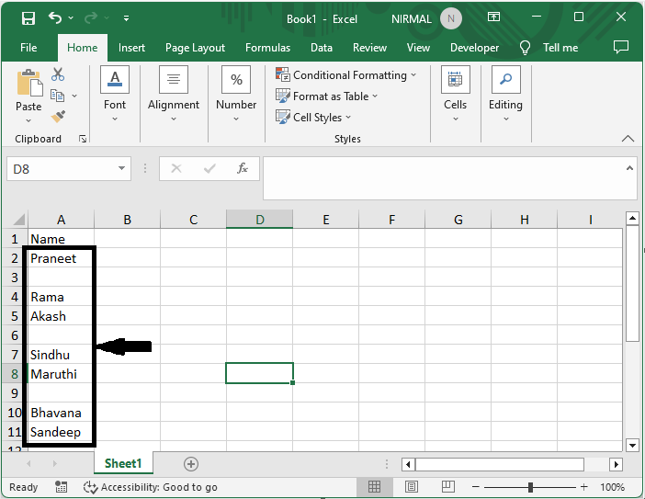Collapse the ribbon
Screen dimensions: 645x499
tap(628, 139)
